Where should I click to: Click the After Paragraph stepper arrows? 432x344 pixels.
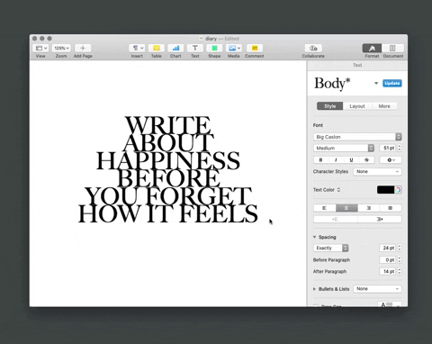coord(400,271)
